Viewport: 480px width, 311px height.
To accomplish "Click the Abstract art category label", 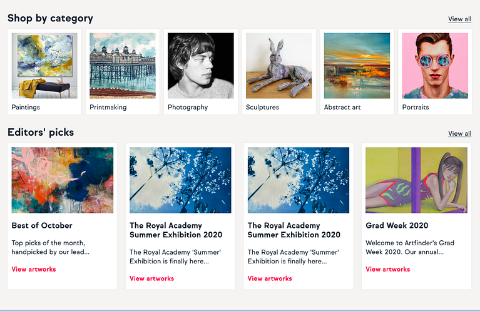I will (342, 107).
